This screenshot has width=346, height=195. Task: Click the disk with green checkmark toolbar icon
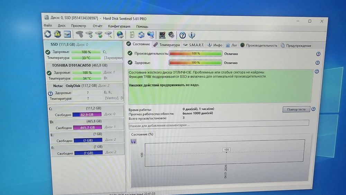click(99, 34)
